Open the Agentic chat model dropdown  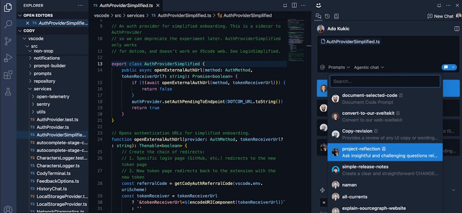[x=369, y=67]
